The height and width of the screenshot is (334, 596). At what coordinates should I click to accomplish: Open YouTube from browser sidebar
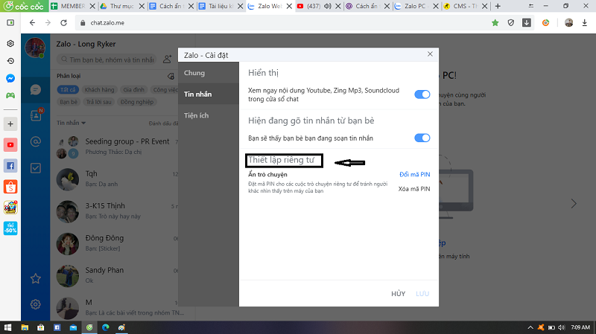(x=10, y=145)
